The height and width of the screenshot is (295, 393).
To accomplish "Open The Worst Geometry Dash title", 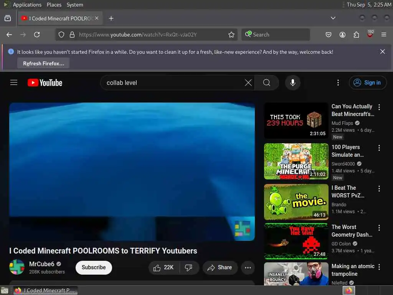I will coord(352,231).
